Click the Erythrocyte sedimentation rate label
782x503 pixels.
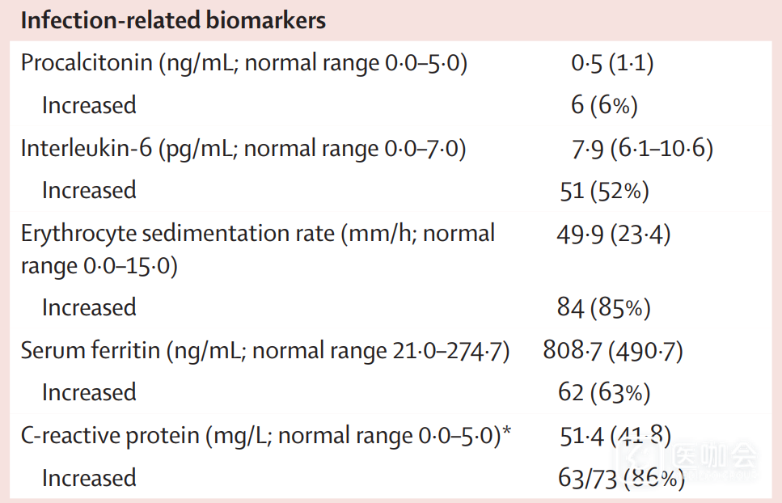pos(257,249)
